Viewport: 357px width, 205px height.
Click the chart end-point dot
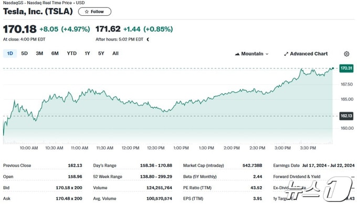(x=333, y=68)
